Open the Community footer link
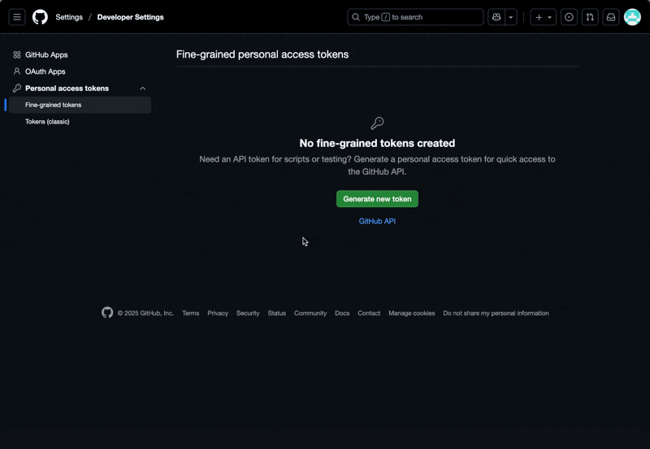Screen dimensions: 650x449 (x=310, y=313)
